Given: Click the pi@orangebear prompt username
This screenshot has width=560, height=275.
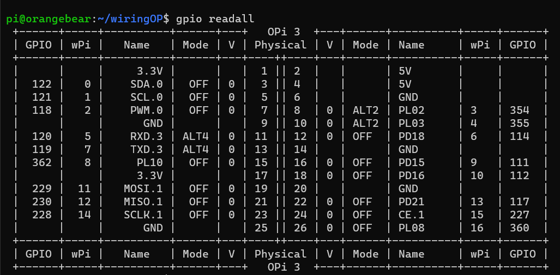Looking at the screenshot, I should pos(48,19).
